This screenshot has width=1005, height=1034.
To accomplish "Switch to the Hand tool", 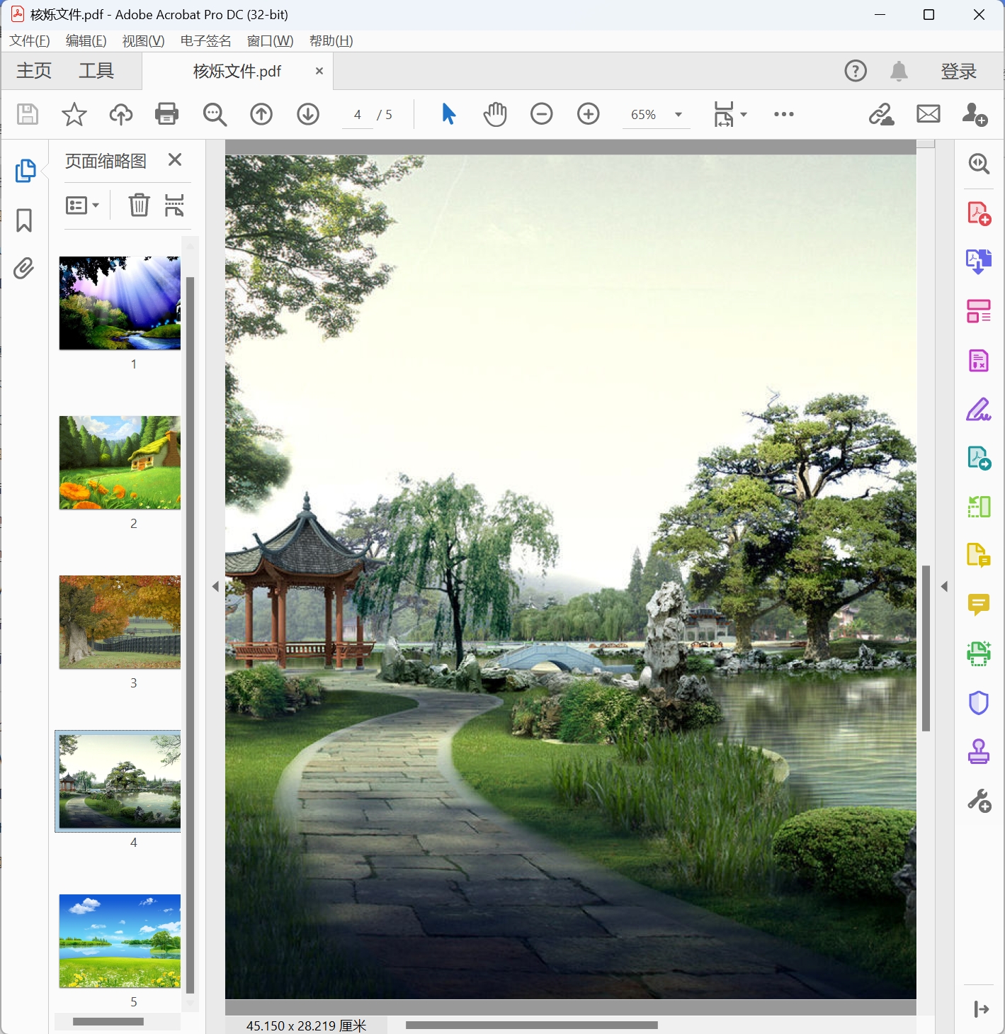I will pyautogui.click(x=494, y=113).
